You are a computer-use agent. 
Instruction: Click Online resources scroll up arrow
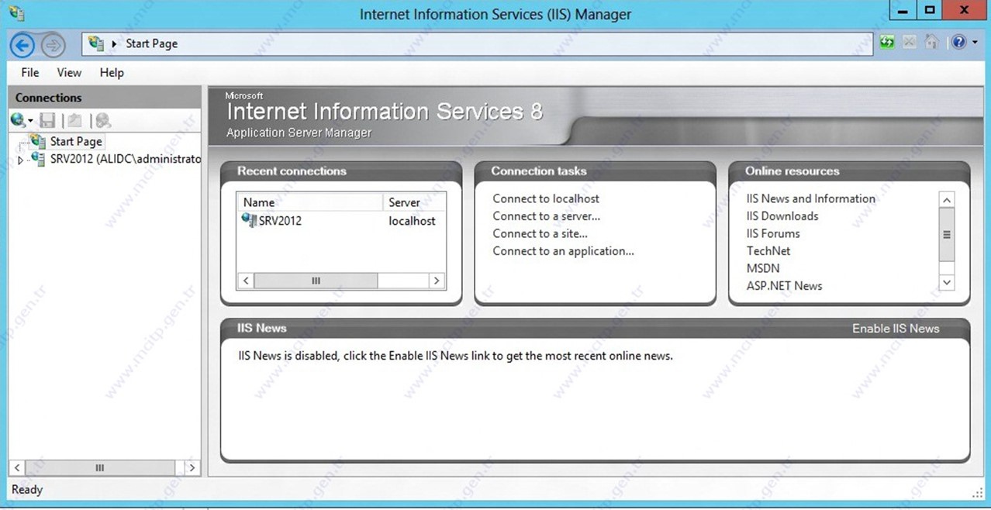click(946, 200)
